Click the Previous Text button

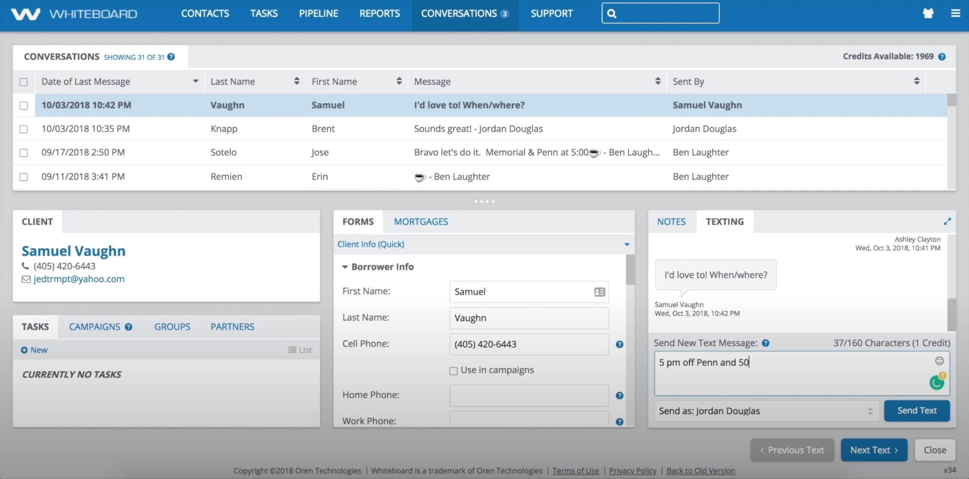pyautogui.click(x=792, y=450)
